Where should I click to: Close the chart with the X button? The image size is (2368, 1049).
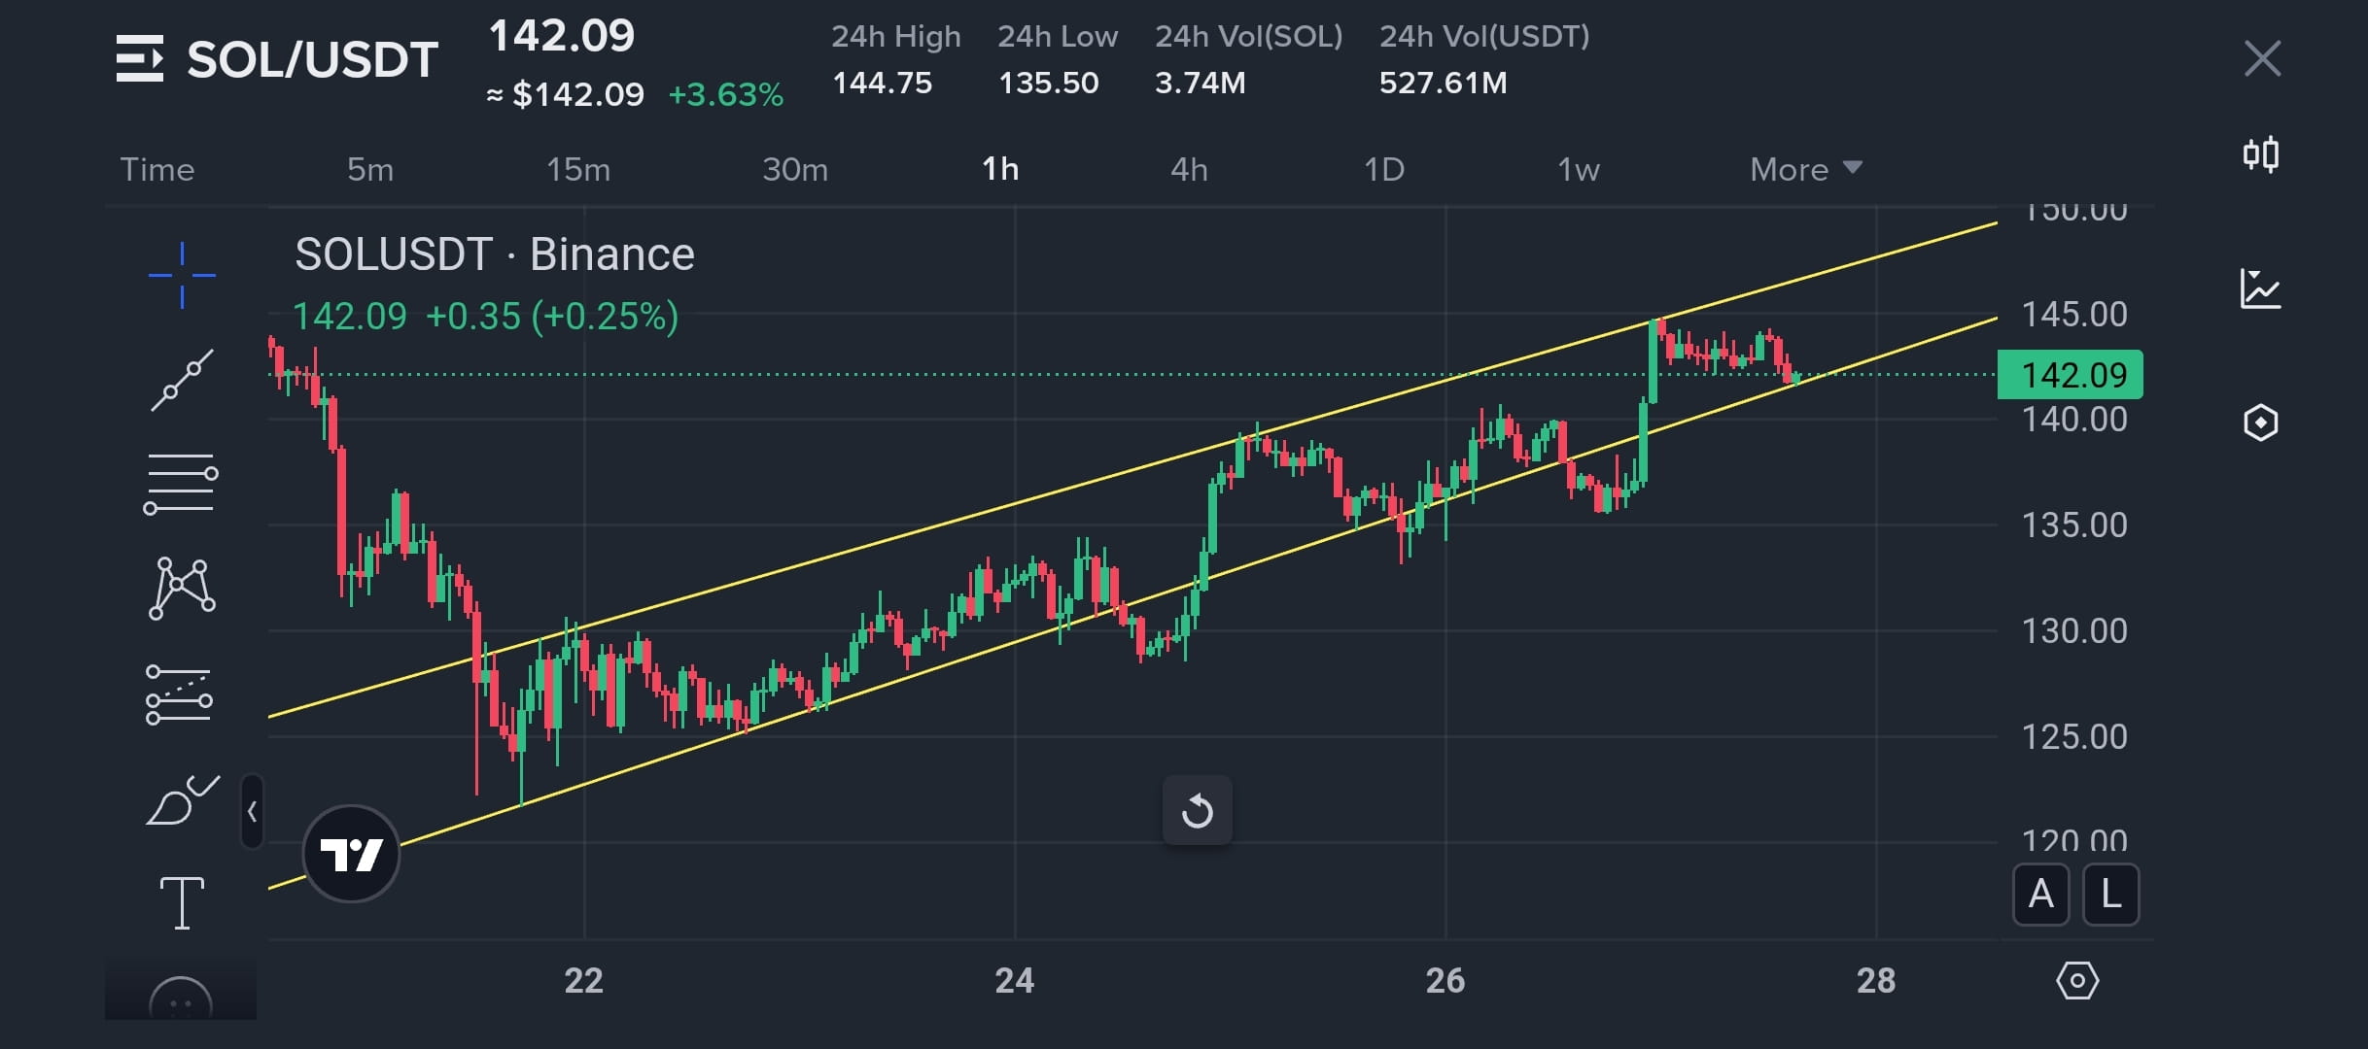tap(2262, 58)
